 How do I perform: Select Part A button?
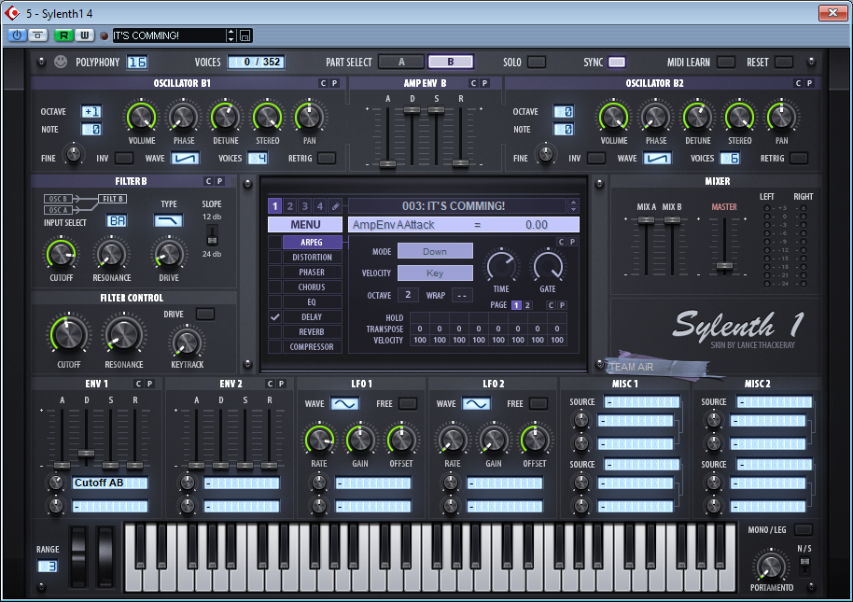(400, 63)
